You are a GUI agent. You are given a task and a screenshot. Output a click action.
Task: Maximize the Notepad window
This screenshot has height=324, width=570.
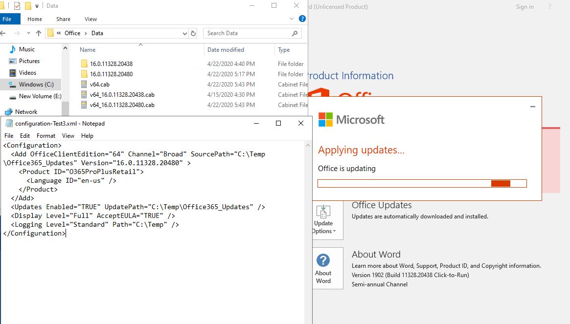(x=278, y=123)
